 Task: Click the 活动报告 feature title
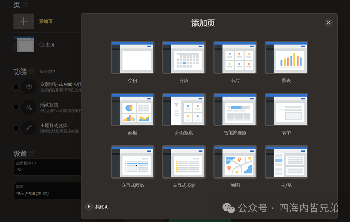[x=49, y=105]
